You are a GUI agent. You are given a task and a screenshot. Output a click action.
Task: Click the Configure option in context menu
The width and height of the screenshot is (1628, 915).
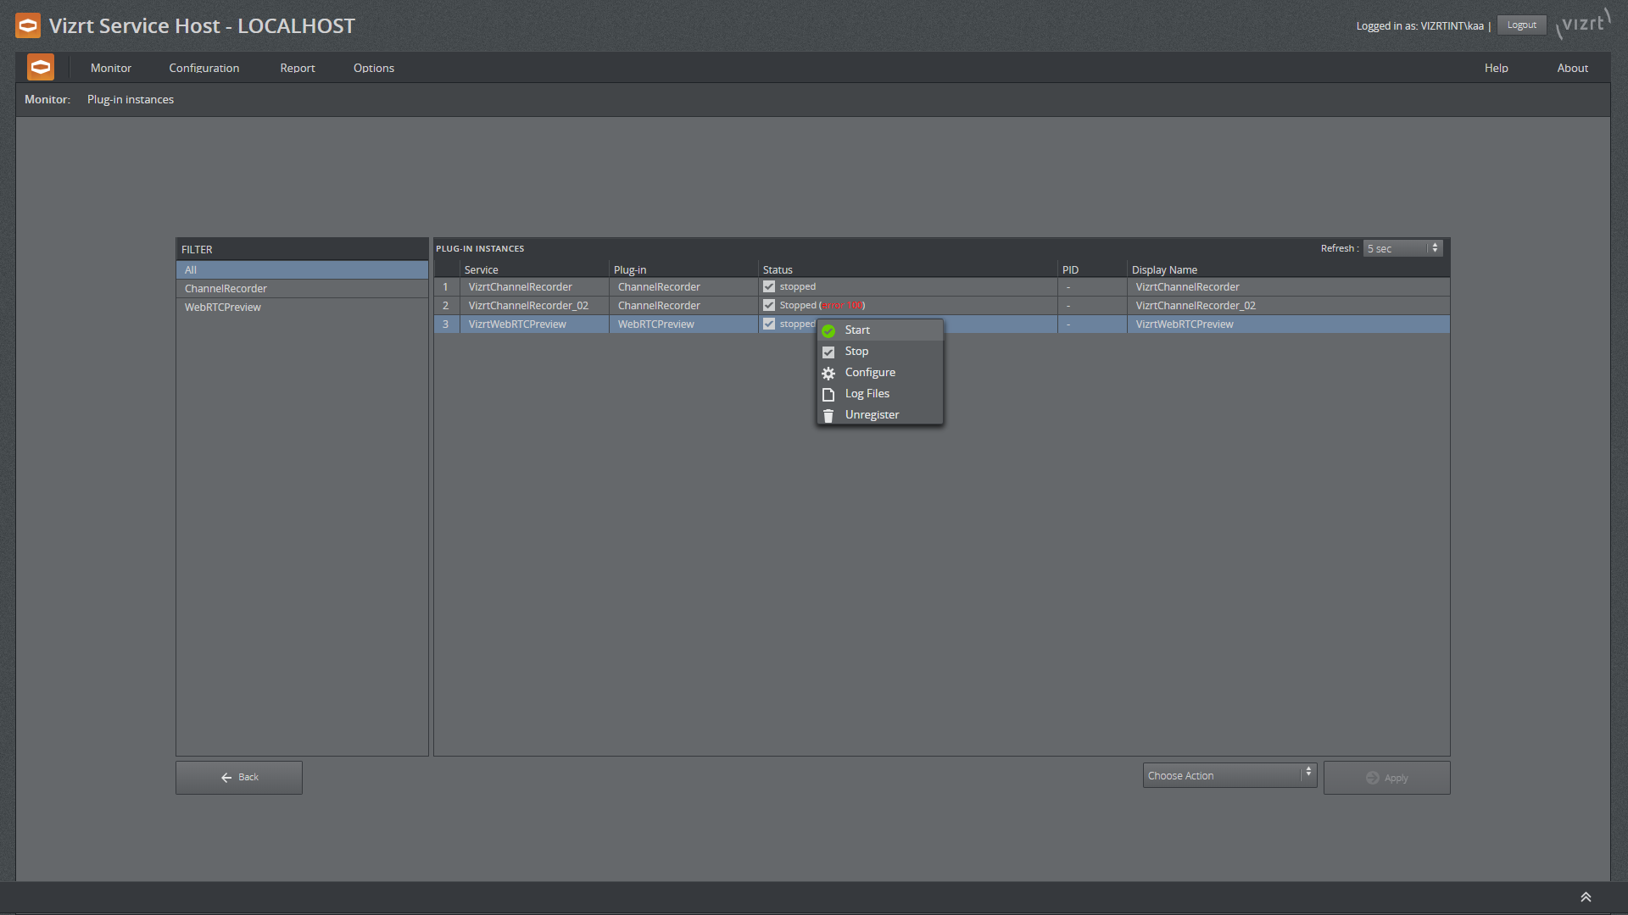(x=871, y=372)
